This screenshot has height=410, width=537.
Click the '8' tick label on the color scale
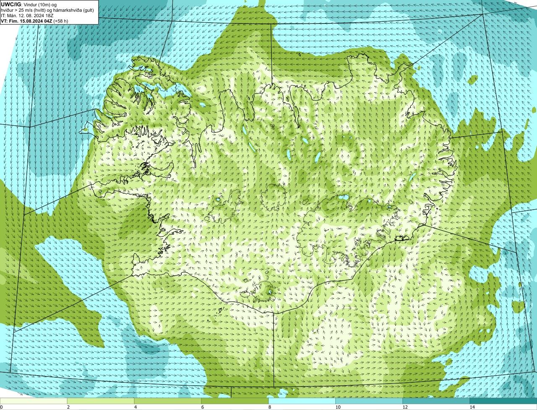pyautogui.click(x=269, y=407)
